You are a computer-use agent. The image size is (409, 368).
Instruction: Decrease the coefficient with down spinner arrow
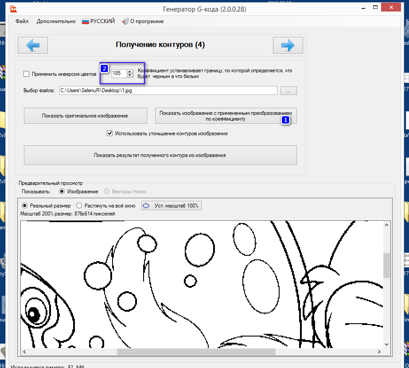(130, 75)
